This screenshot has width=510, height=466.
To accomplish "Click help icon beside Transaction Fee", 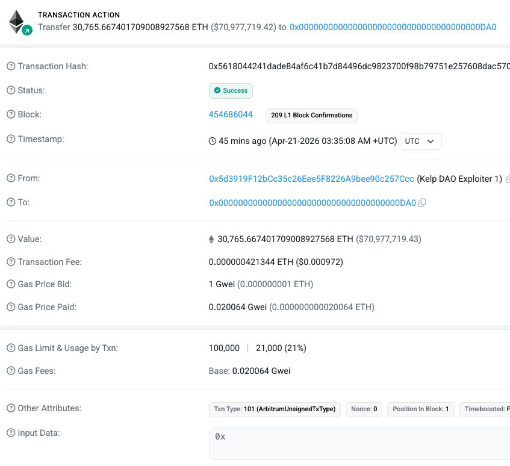I will (11, 261).
